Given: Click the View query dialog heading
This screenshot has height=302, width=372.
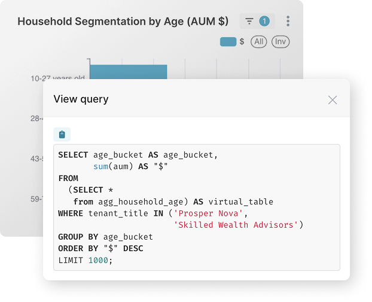Looking at the screenshot, I should pyautogui.click(x=81, y=99).
